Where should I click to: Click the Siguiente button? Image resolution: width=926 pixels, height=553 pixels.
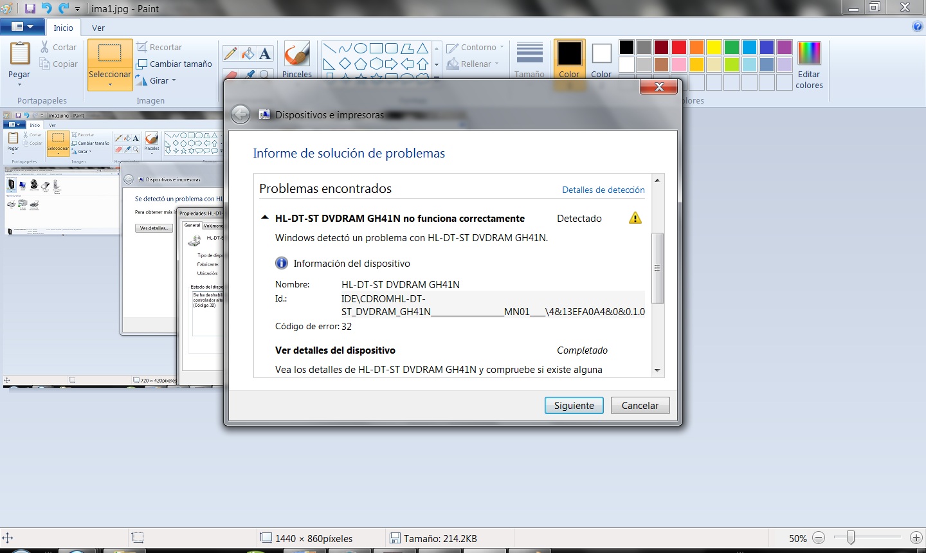574,405
